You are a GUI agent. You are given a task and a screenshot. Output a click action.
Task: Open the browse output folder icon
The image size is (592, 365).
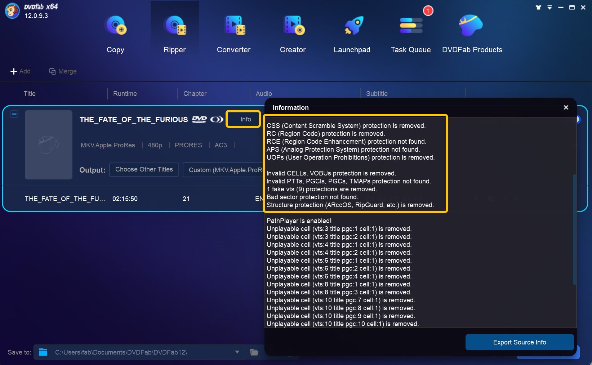pos(254,352)
